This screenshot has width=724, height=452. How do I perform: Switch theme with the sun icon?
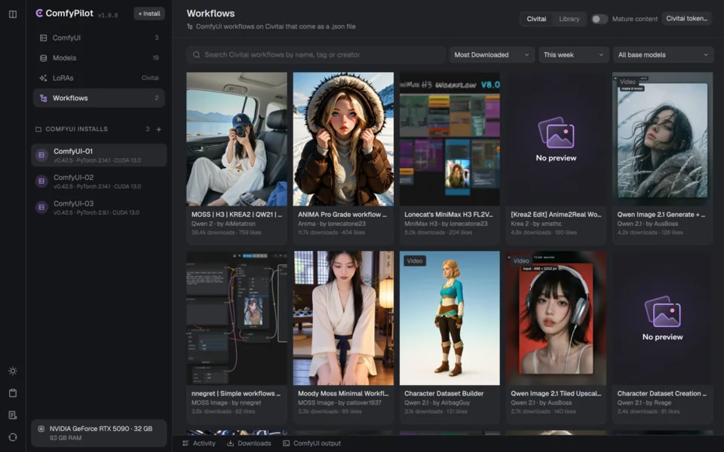tap(13, 371)
